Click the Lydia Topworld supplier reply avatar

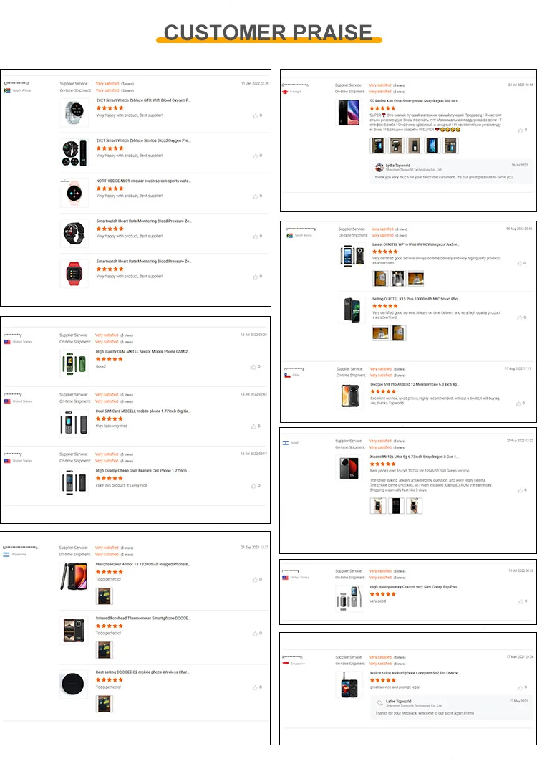coord(379,167)
